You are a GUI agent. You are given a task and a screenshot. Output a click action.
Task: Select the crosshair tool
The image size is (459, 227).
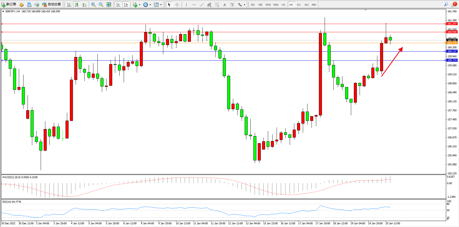click(177, 5)
